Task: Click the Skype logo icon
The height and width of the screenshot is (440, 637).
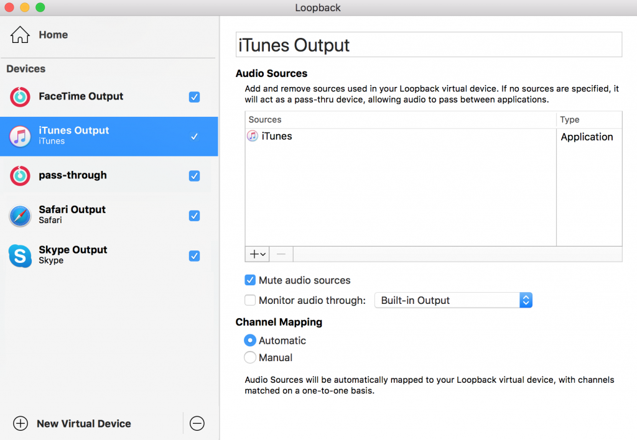Action: [20, 255]
